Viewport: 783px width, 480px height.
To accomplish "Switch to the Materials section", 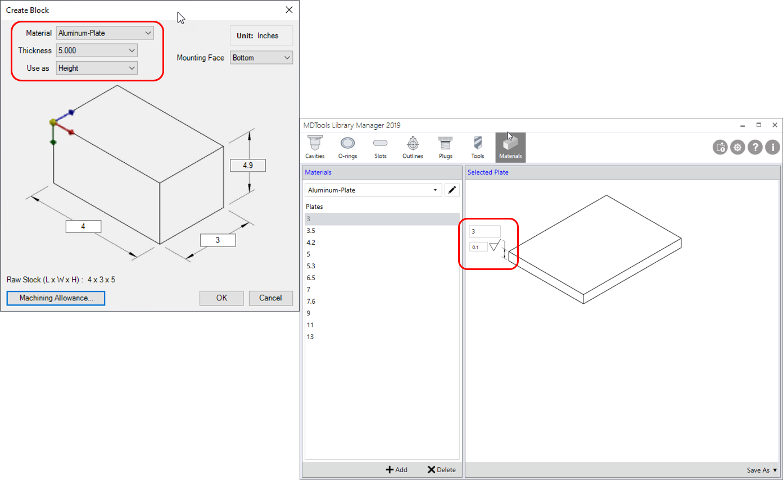I will [x=510, y=147].
